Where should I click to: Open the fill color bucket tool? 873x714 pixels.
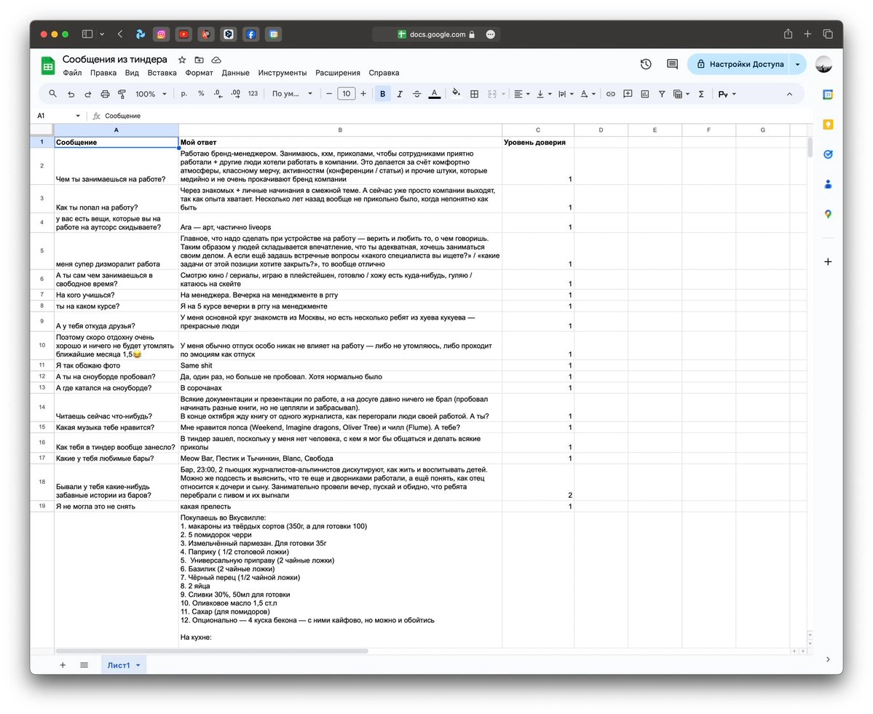point(456,93)
